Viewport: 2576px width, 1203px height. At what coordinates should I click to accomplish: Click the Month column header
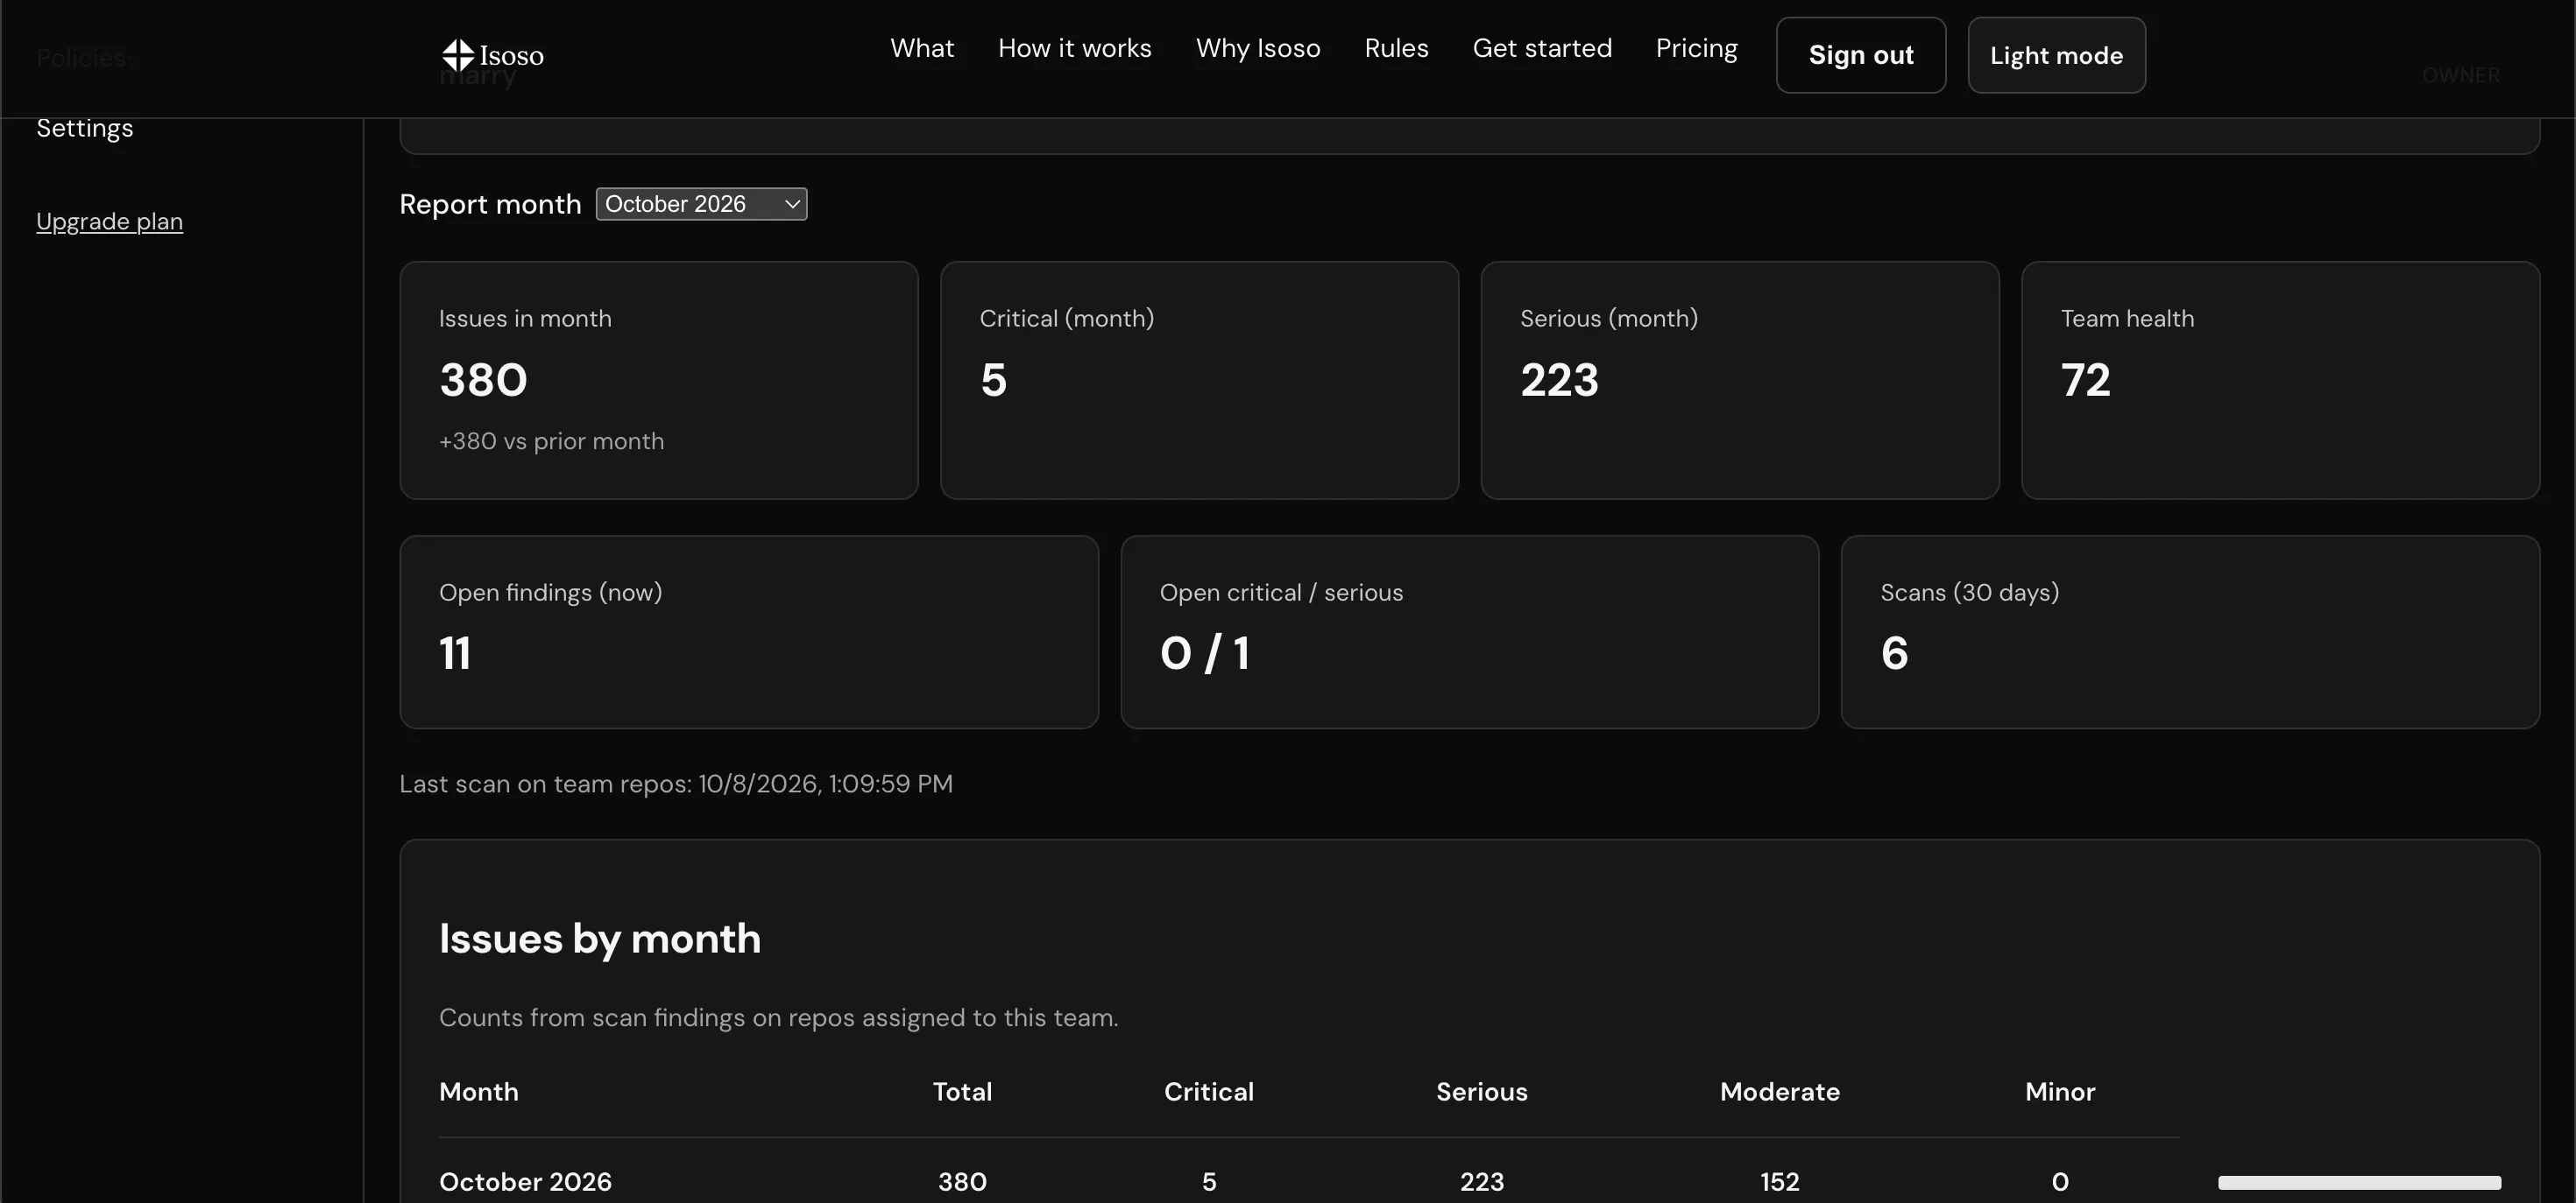point(479,1091)
